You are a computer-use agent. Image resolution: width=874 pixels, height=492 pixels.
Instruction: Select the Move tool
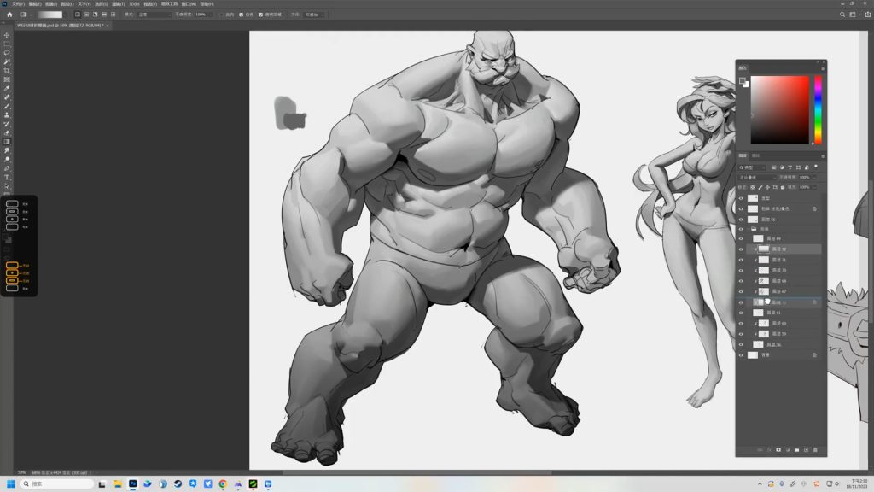tap(7, 35)
